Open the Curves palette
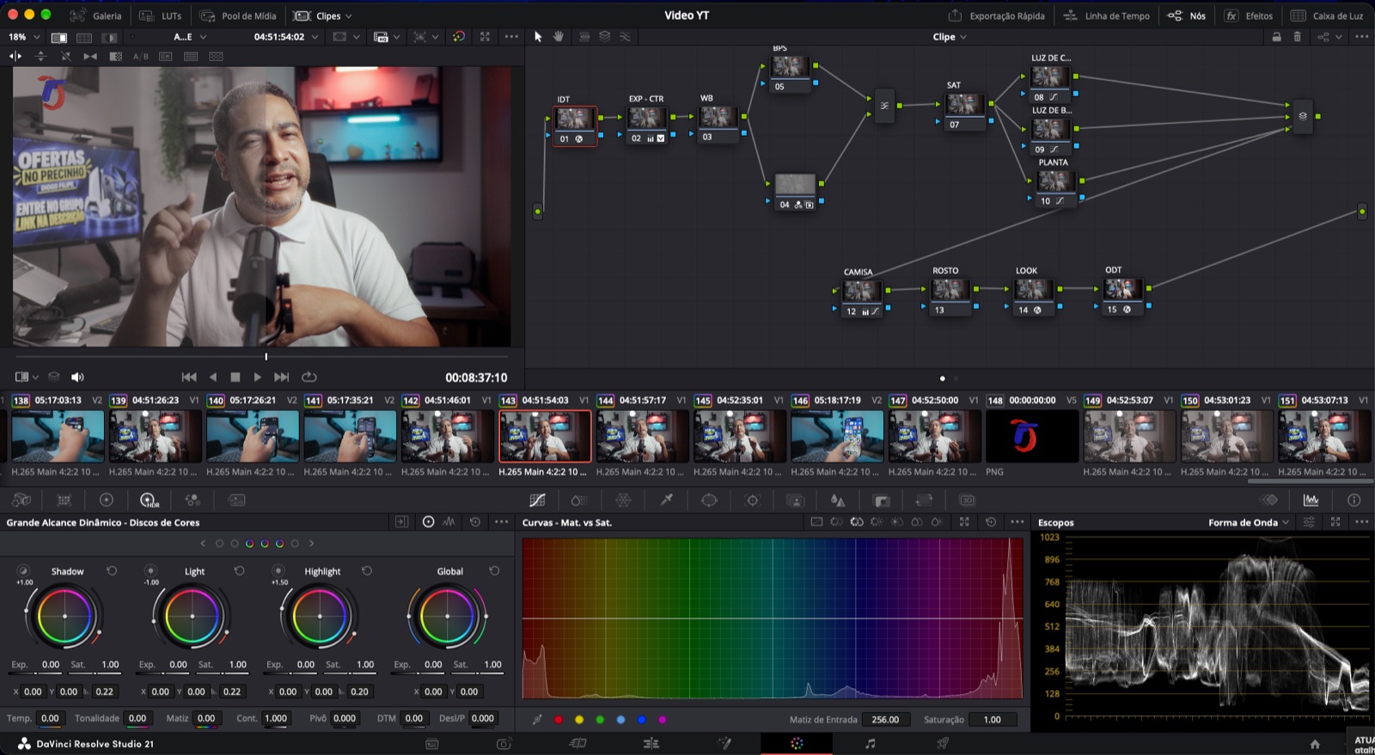1375x755 pixels. [x=537, y=500]
